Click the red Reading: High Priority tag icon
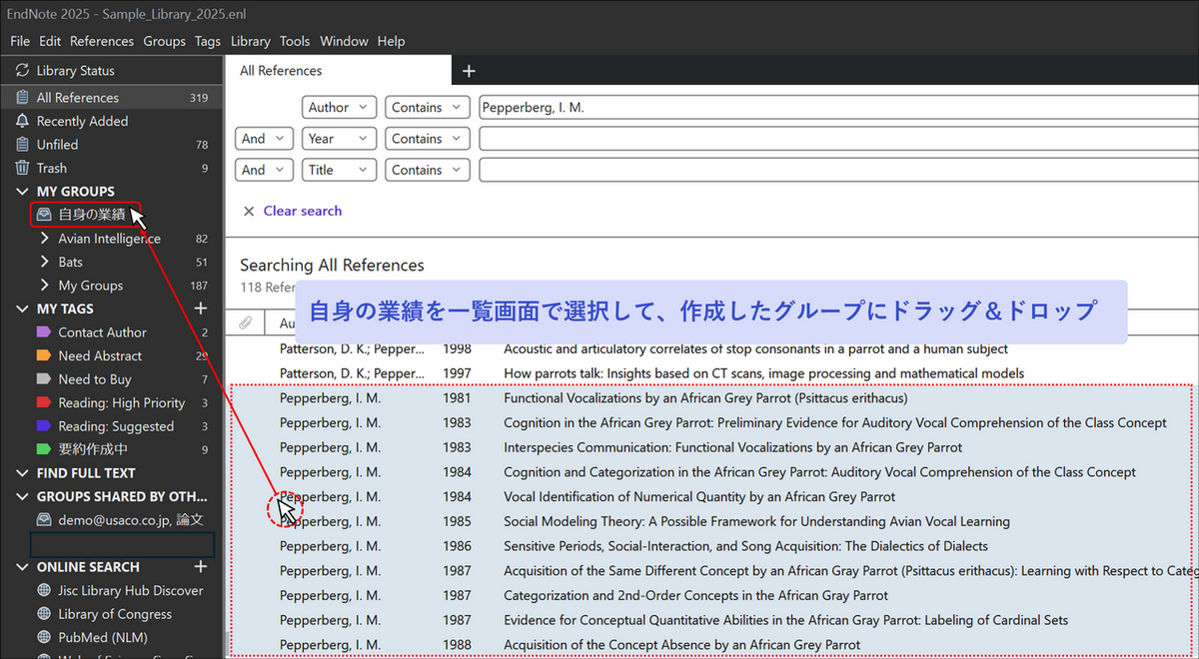Screen dimensions: 1199x659 pos(43,402)
